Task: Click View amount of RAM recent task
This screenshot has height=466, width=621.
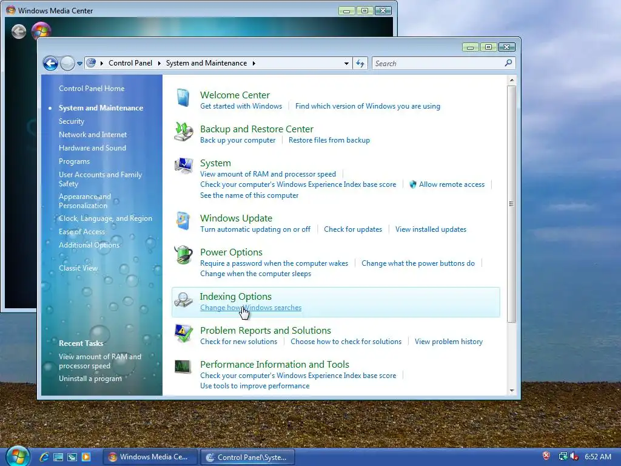Action: pyautogui.click(x=100, y=361)
